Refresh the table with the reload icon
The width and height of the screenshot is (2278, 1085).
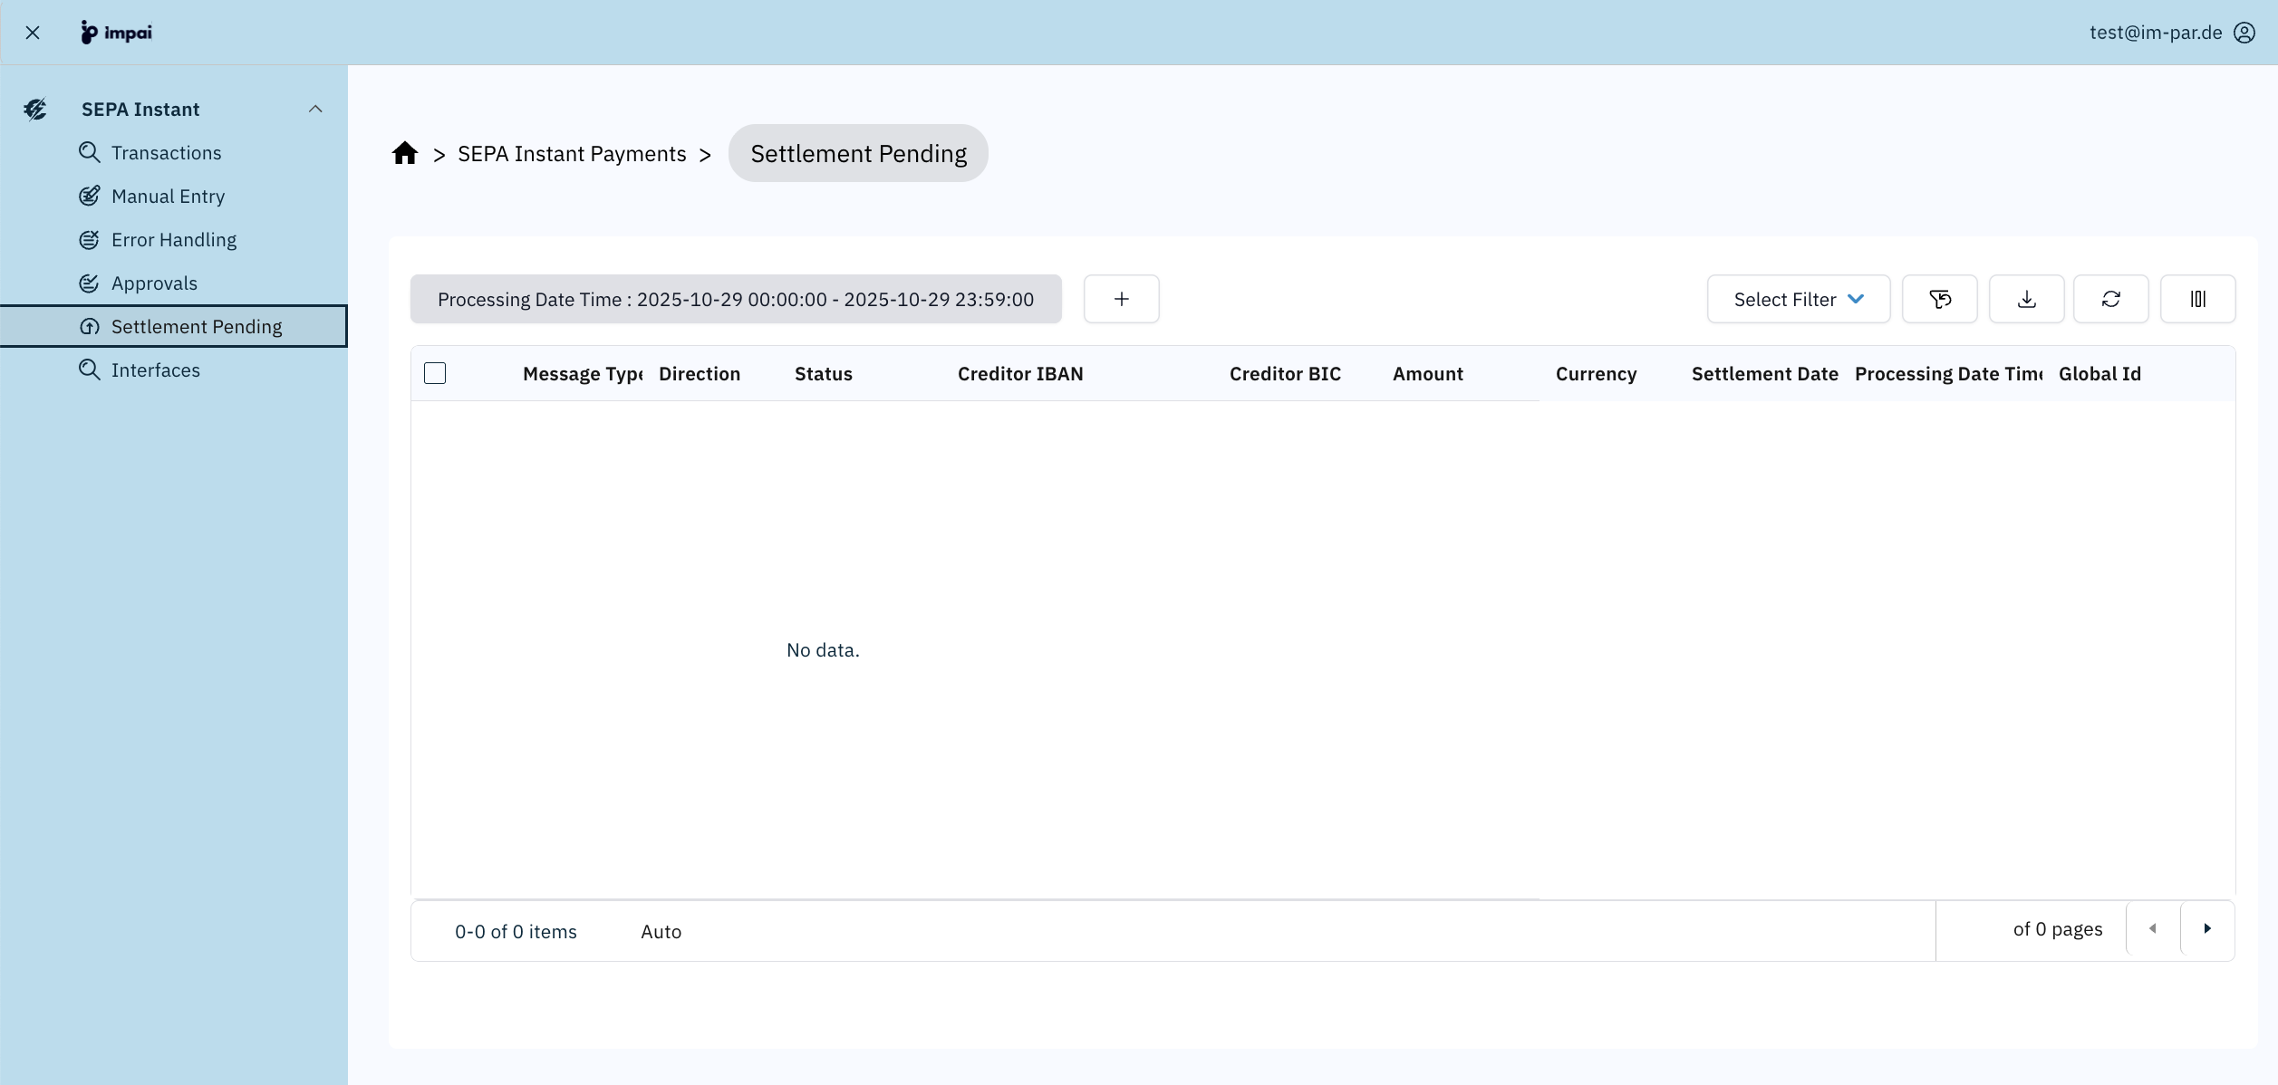point(2110,299)
